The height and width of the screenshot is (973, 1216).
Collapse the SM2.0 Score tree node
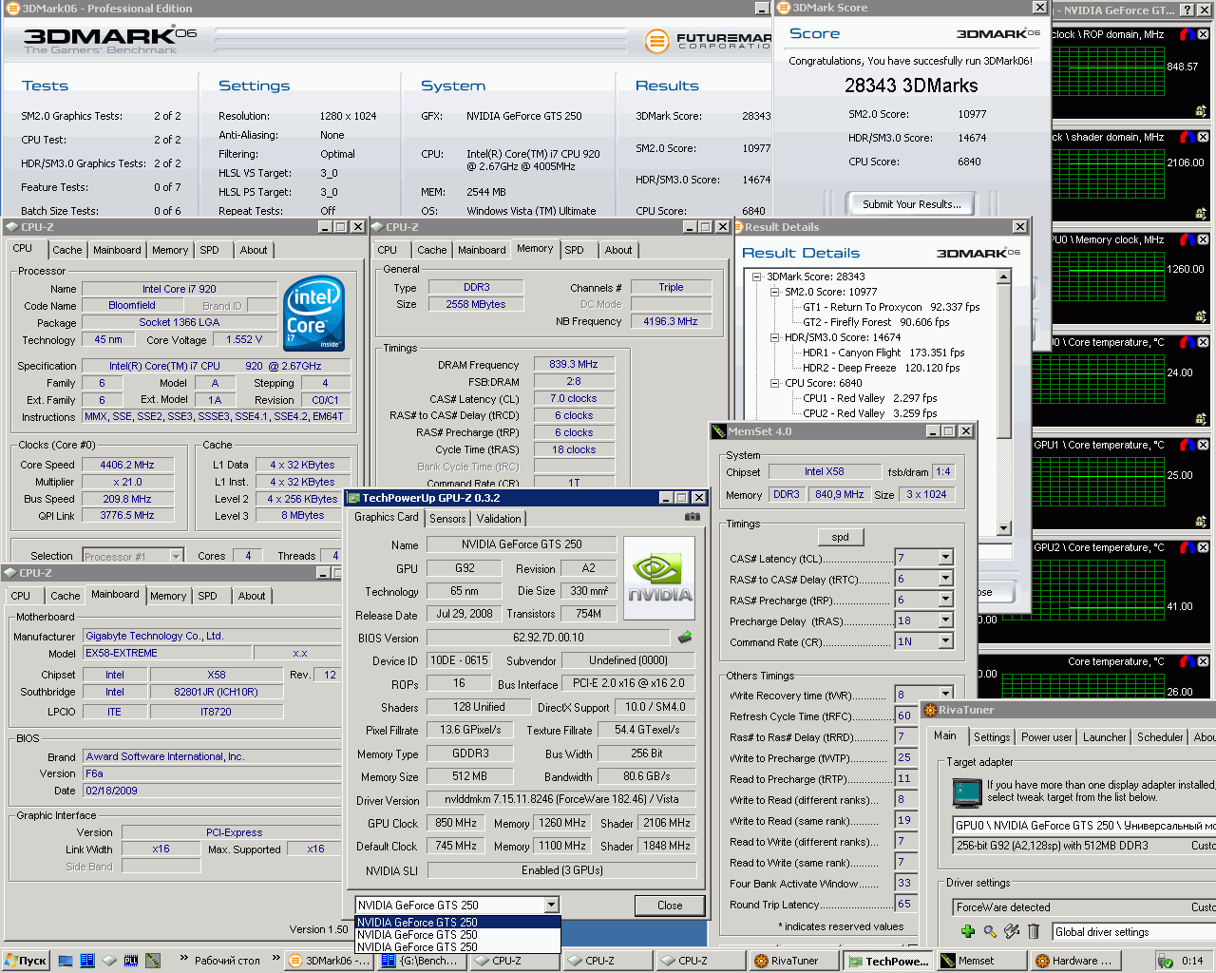(774, 292)
